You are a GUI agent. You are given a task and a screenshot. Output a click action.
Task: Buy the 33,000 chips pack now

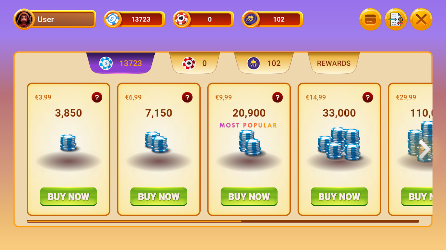click(x=339, y=197)
